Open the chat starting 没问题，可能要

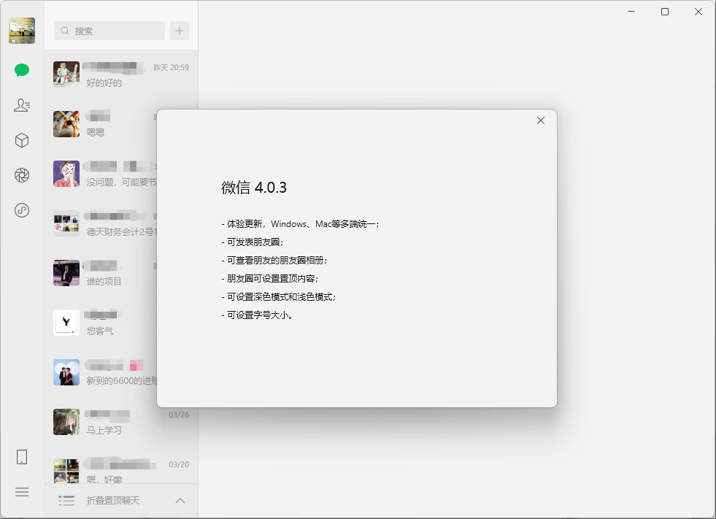click(101, 174)
